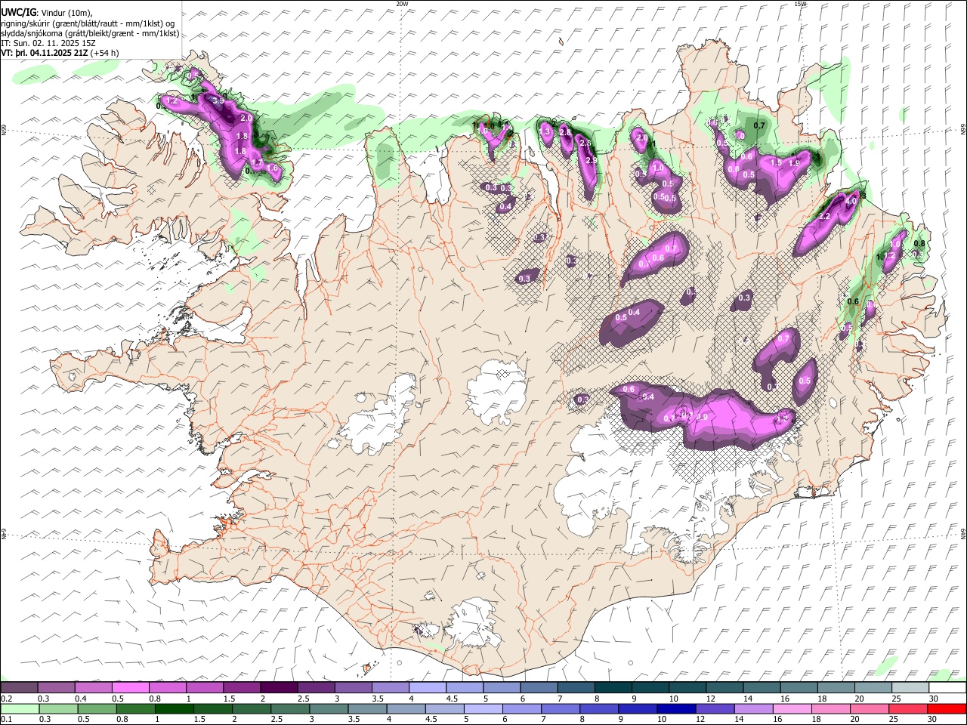Pick the bright pink 0.5–0.8 upper legend swatch
The height and width of the screenshot is (725, 967).
[130, 687]
